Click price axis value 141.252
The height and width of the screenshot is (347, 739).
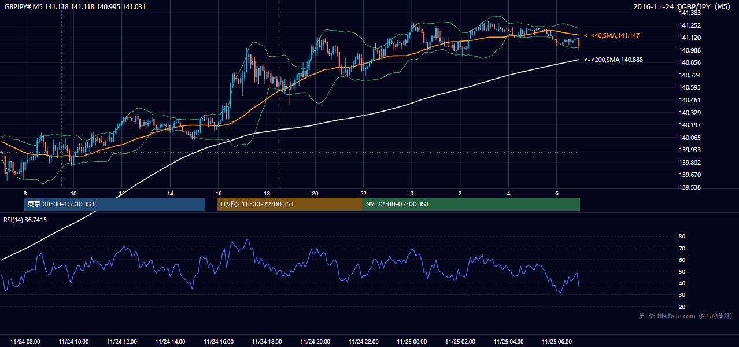[689, 25]
